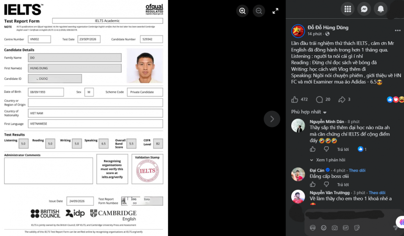The height and width of the screenshot is (236, 404).
Task: Open the comment icon showing 20
Action: tap(319, 99)
